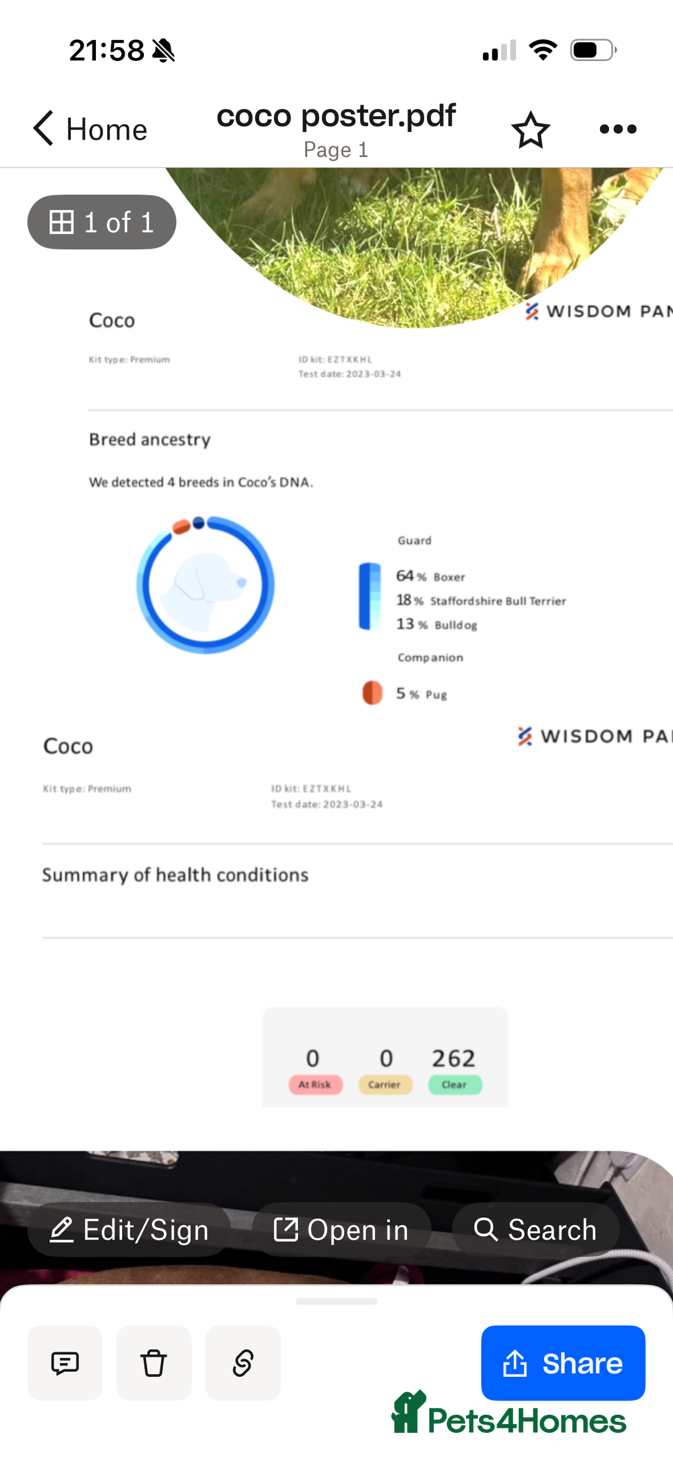Search within the document
Screen dimensions: 673x1459
(535, 1230)
